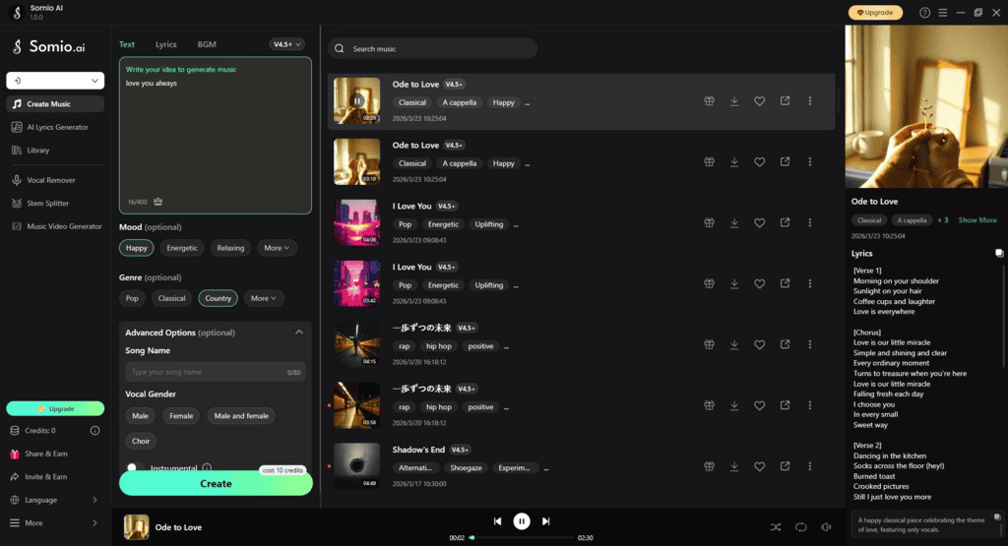Play the I Love You 04:08 thumbnail
The image size is (1008, 546).
click(356, 223)
